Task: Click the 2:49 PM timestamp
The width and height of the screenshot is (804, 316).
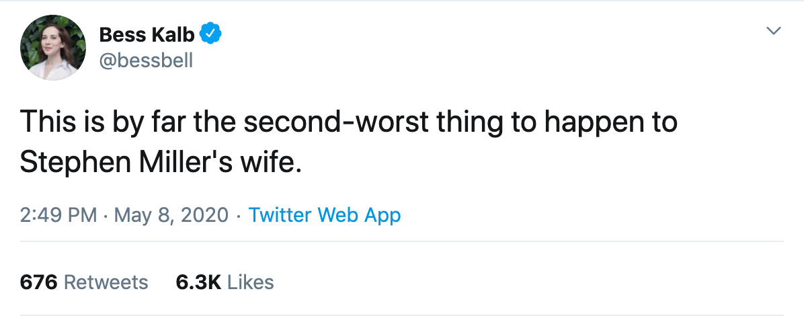Action: pyautogui.click(x=59, y=215)
